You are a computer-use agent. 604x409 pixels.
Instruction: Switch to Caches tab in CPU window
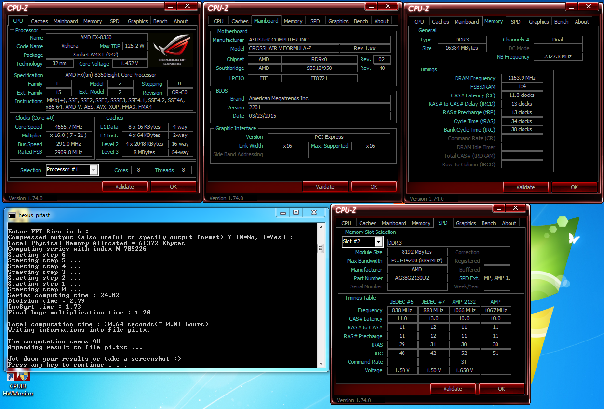click(x=40, y=21)
